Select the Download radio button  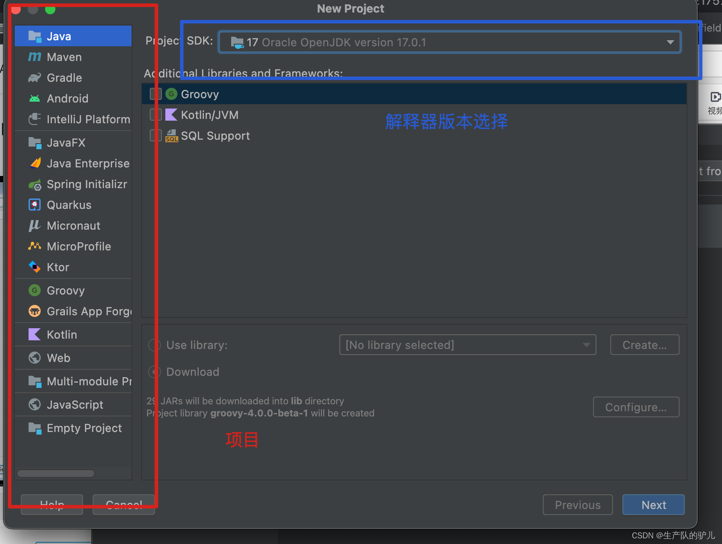tap(155, 371)
